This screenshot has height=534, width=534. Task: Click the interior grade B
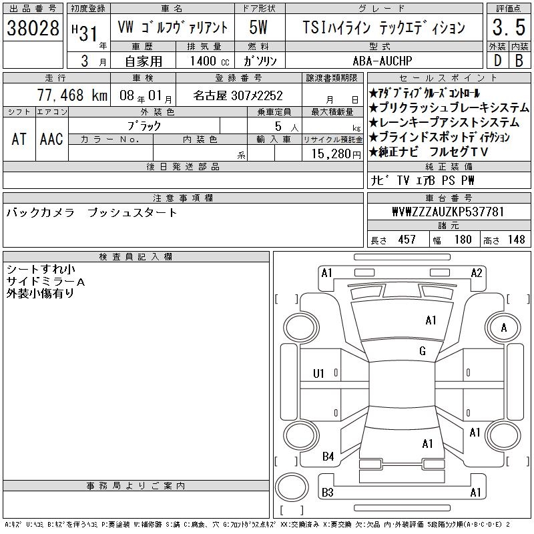pos(519,61)
